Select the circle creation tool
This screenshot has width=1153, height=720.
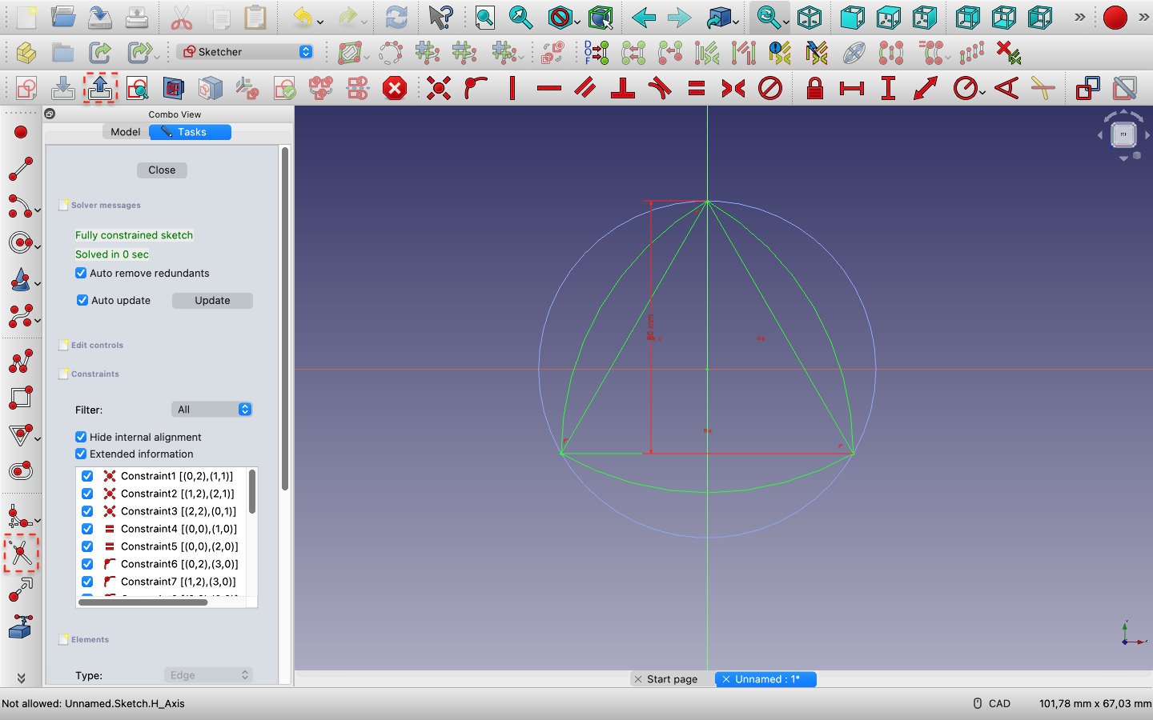pyautogui.click(x=20, y=243)
